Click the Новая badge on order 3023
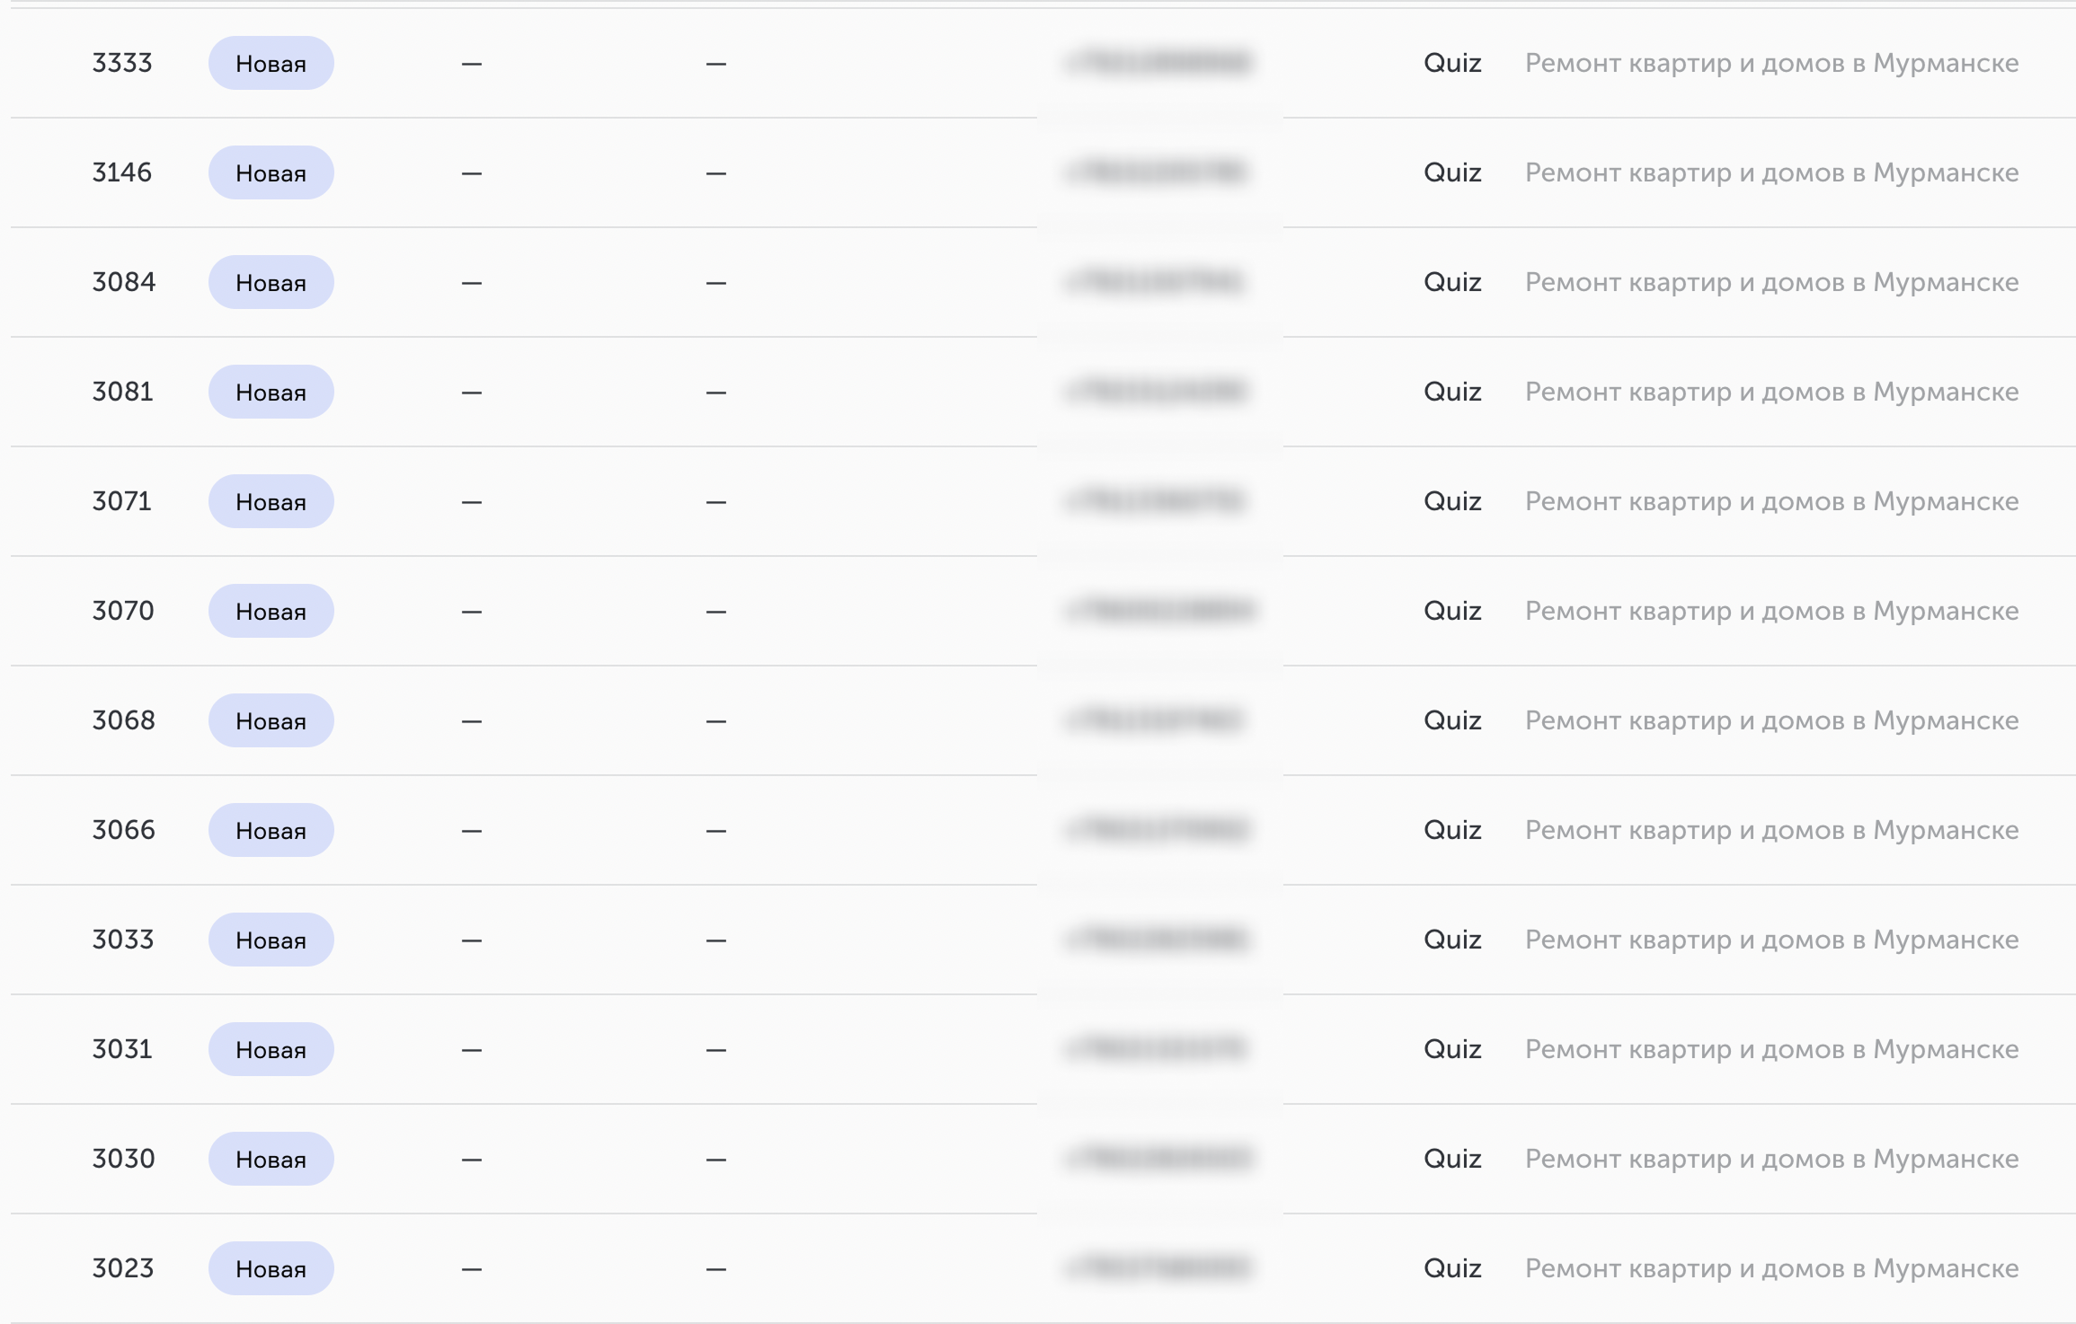 271,1268
